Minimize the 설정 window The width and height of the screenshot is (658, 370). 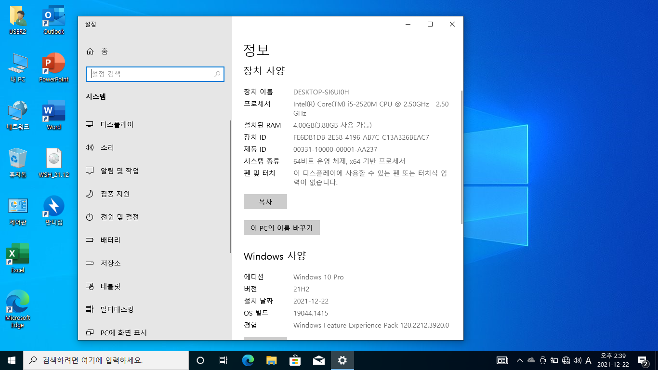point(408,24)
